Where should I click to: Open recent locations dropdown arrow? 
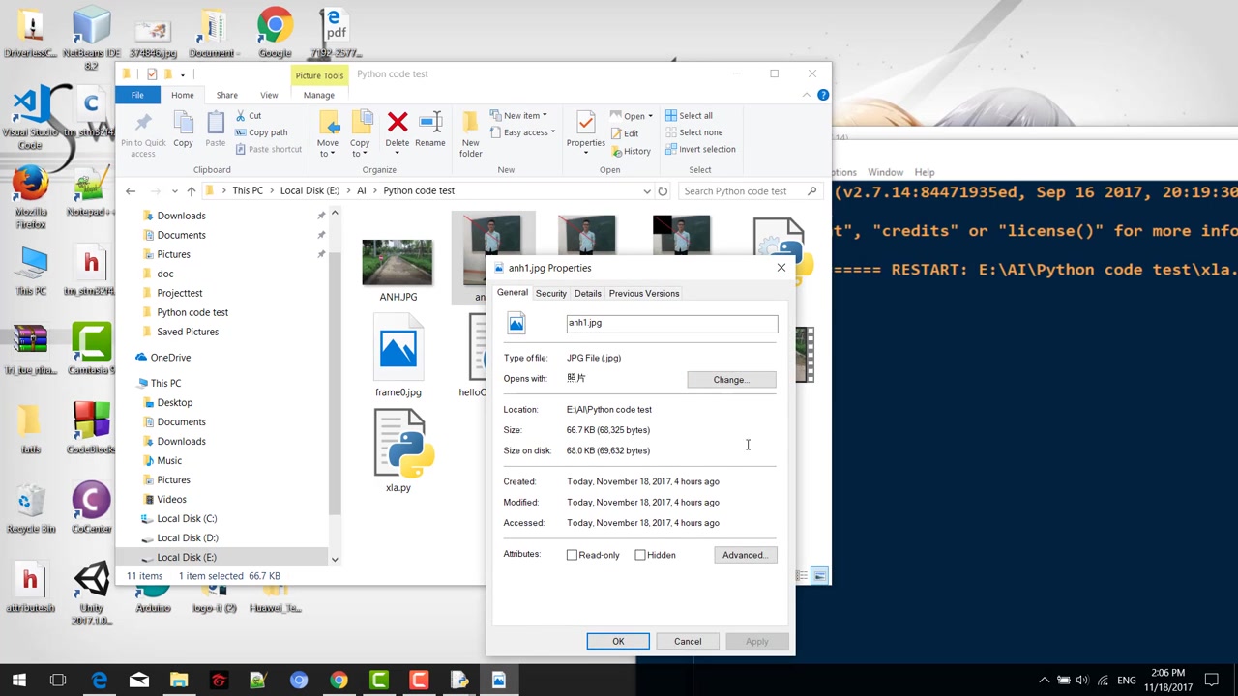174,191
